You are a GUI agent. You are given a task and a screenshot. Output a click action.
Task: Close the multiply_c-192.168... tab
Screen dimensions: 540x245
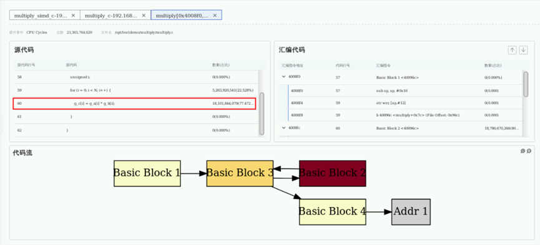tap(144, 16)
